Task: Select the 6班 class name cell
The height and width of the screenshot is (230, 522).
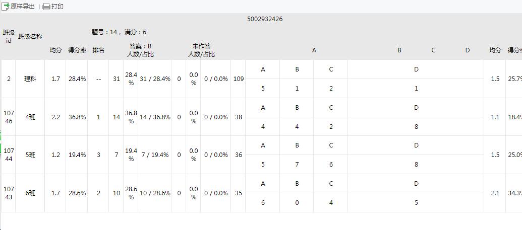Action: click(x=30, y=193)
